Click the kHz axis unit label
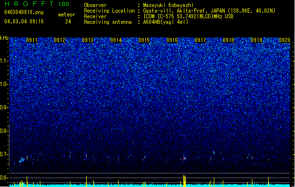 tap(4, 38)
